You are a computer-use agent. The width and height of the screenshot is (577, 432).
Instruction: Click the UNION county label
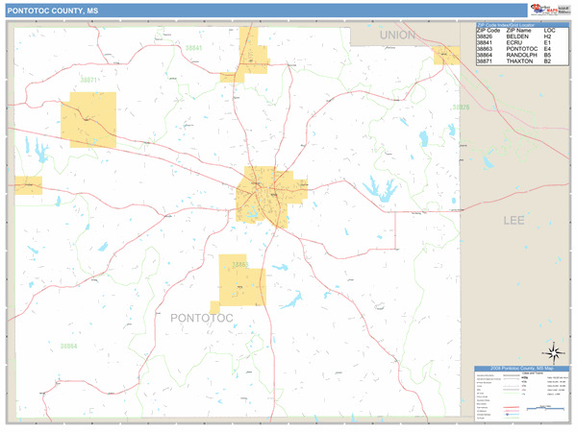[397, 35]
